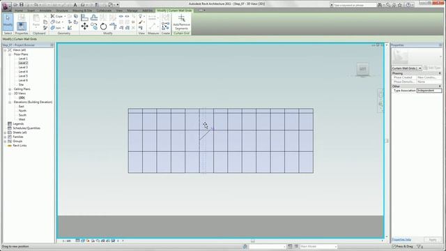
Task: Switch to the Annotate tab
Action: [45, 10]
